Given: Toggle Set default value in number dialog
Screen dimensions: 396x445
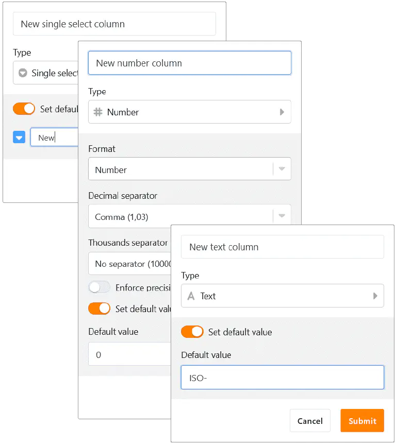Looking at the screenshot, I should (99, 309).
